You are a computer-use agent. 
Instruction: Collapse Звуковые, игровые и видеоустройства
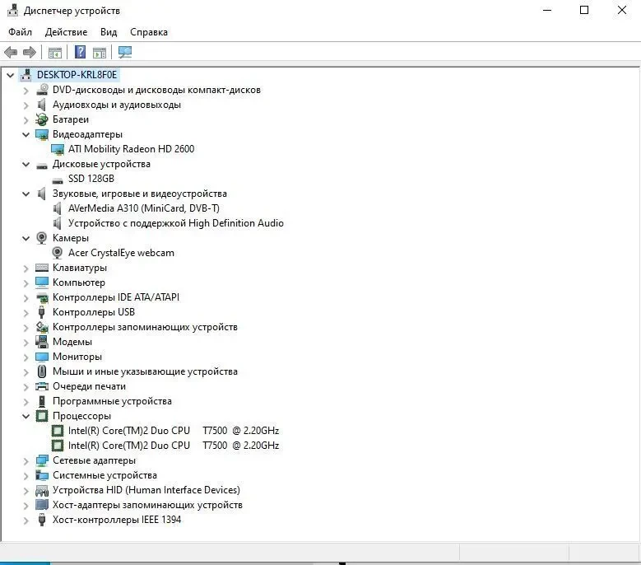click(26, 194)
